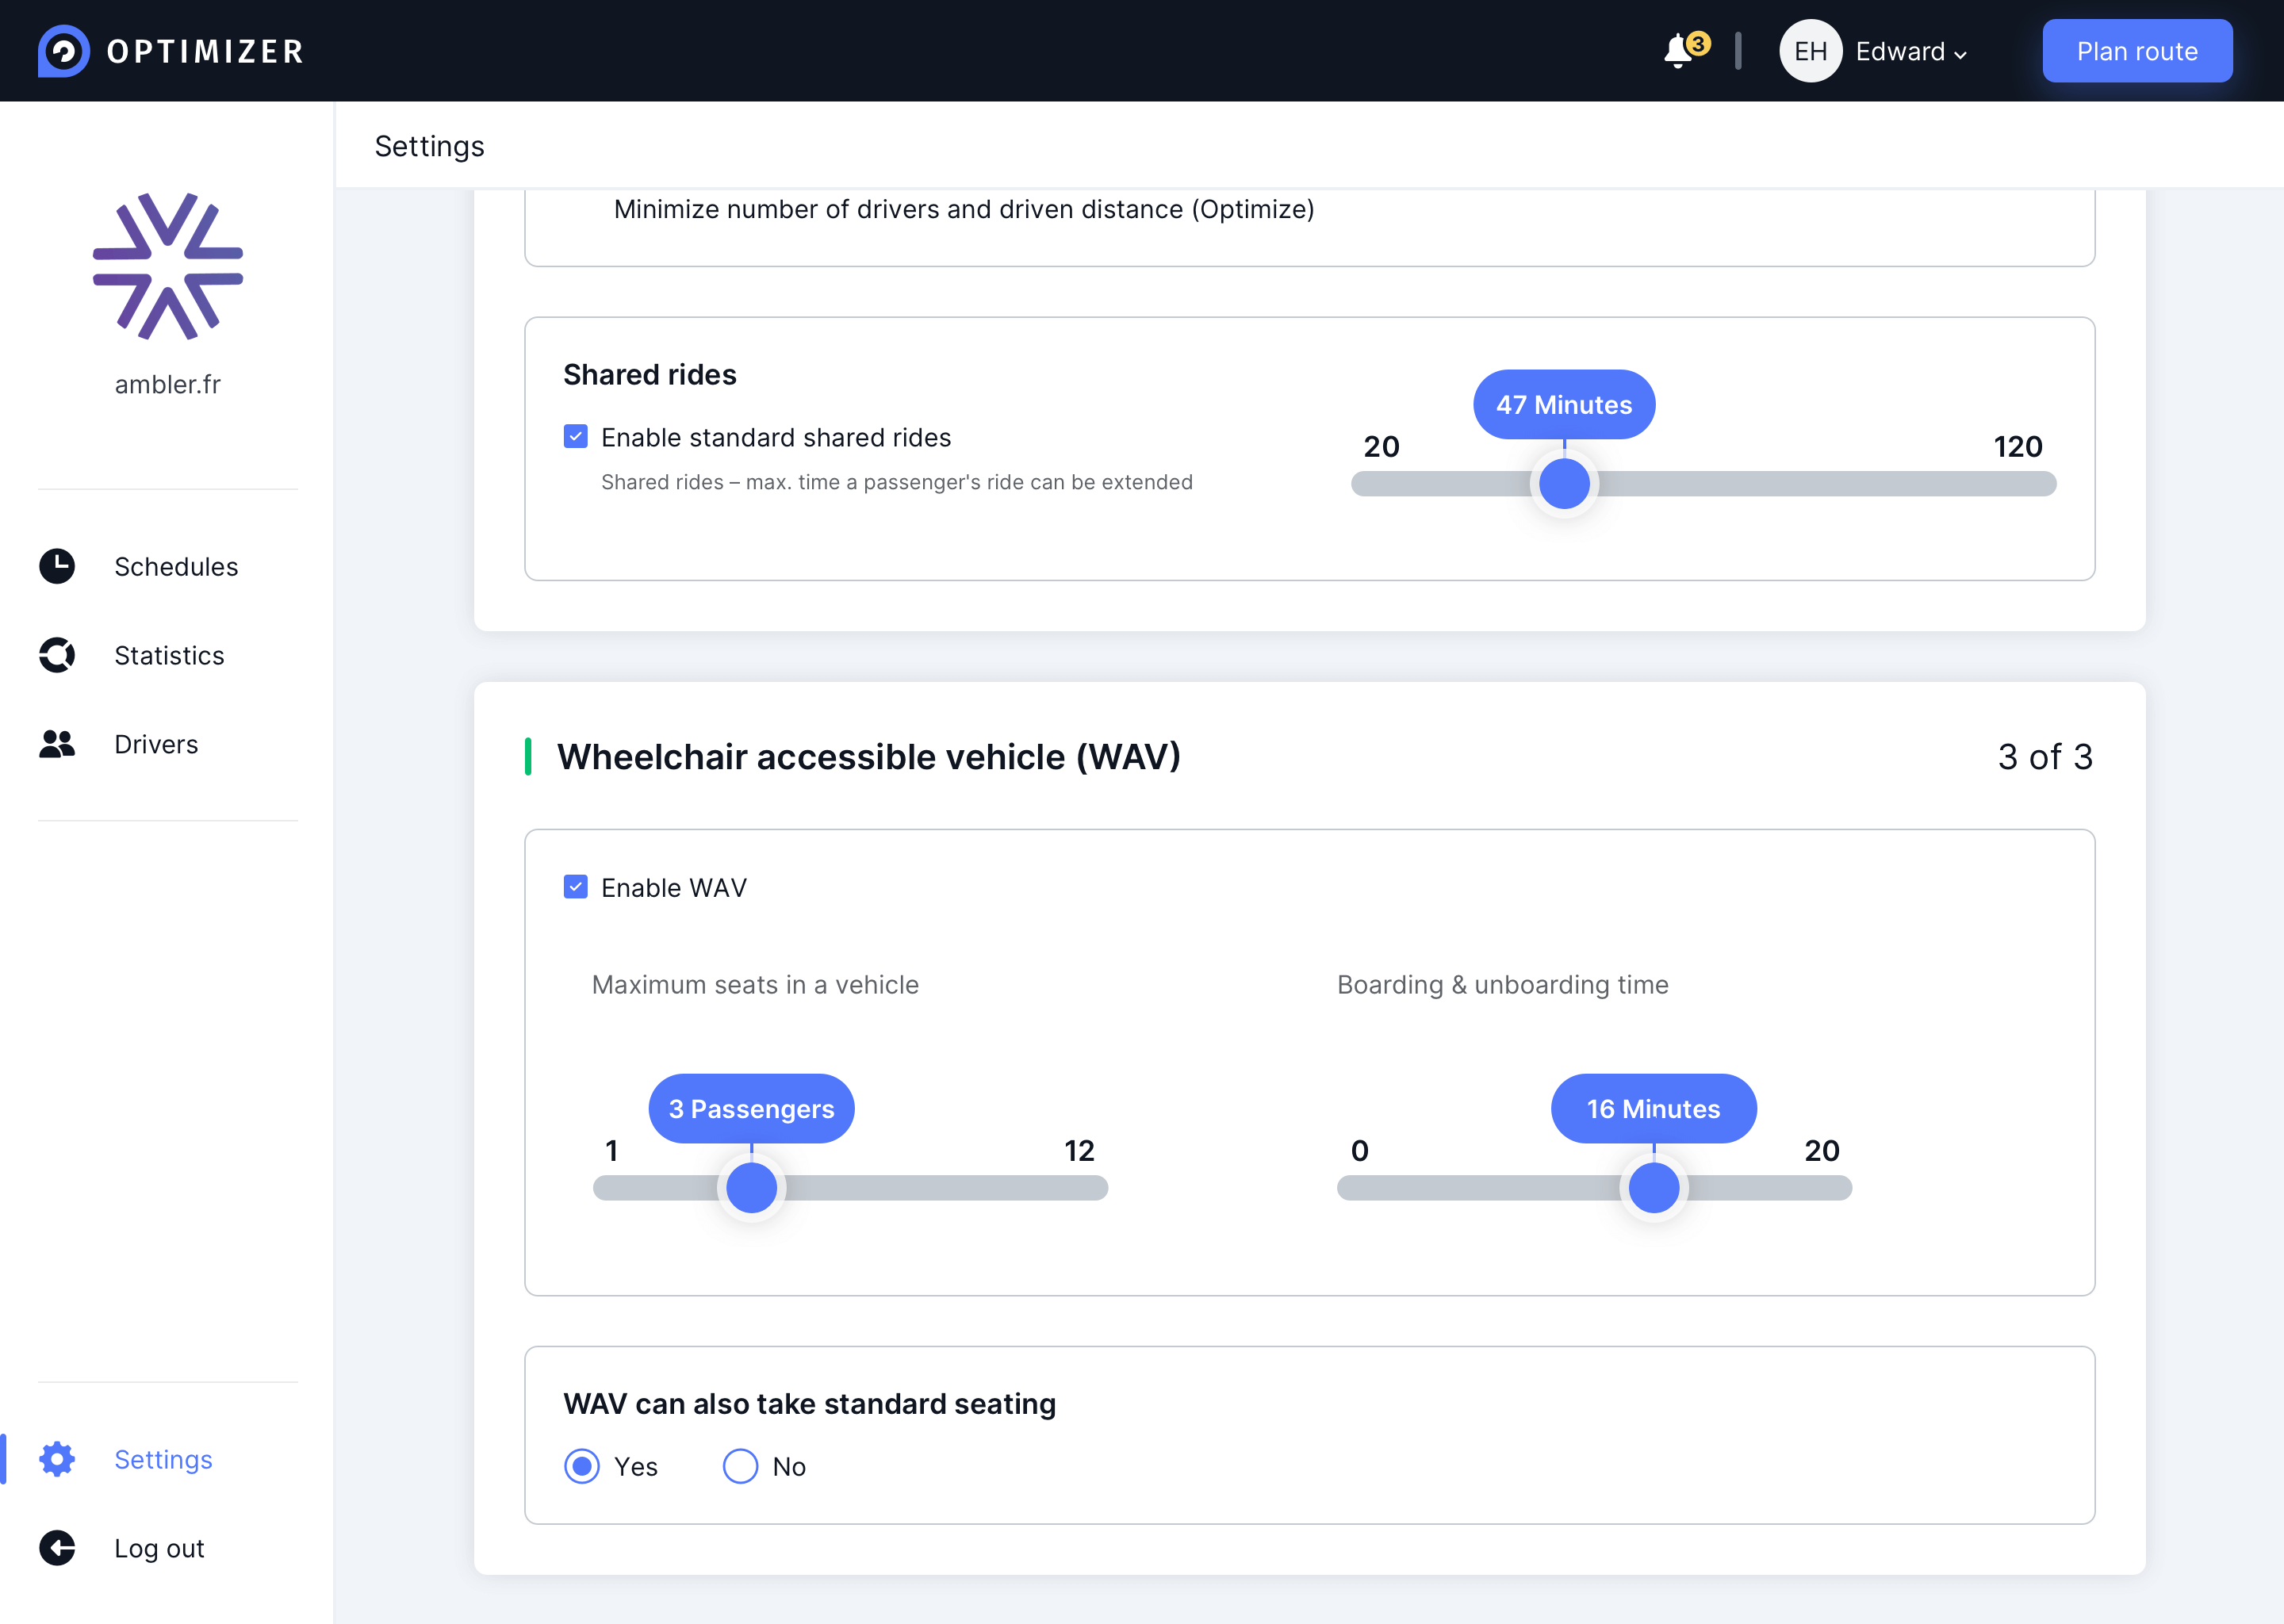Click the Log out arrow icon
This screenshot has height=1624, width=2284.
tap(57, 1548)
